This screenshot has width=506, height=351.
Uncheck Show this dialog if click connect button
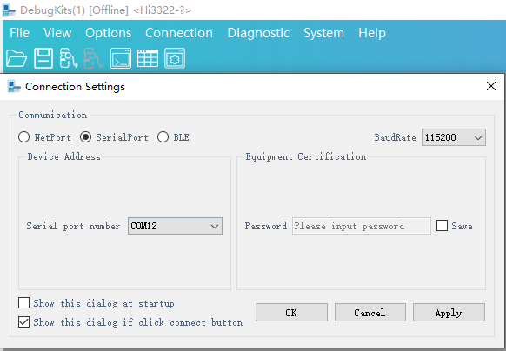tap(23, 322)
